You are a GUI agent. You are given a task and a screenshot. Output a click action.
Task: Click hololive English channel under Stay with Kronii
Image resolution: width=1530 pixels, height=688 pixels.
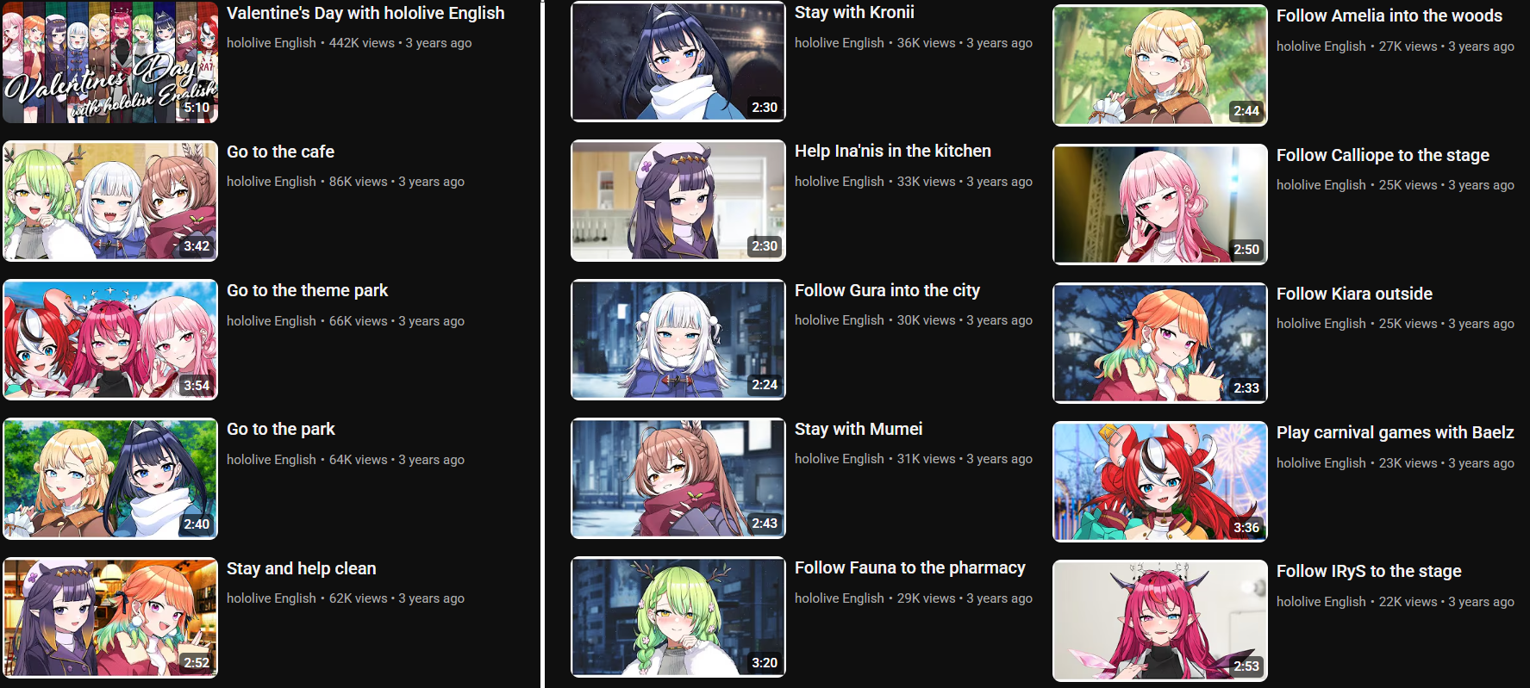[839, 43]
